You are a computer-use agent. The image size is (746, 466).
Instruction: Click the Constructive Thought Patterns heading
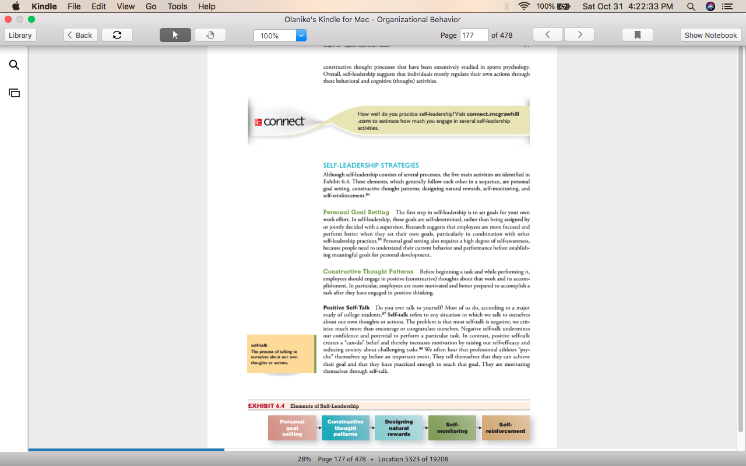click(368, 271)
